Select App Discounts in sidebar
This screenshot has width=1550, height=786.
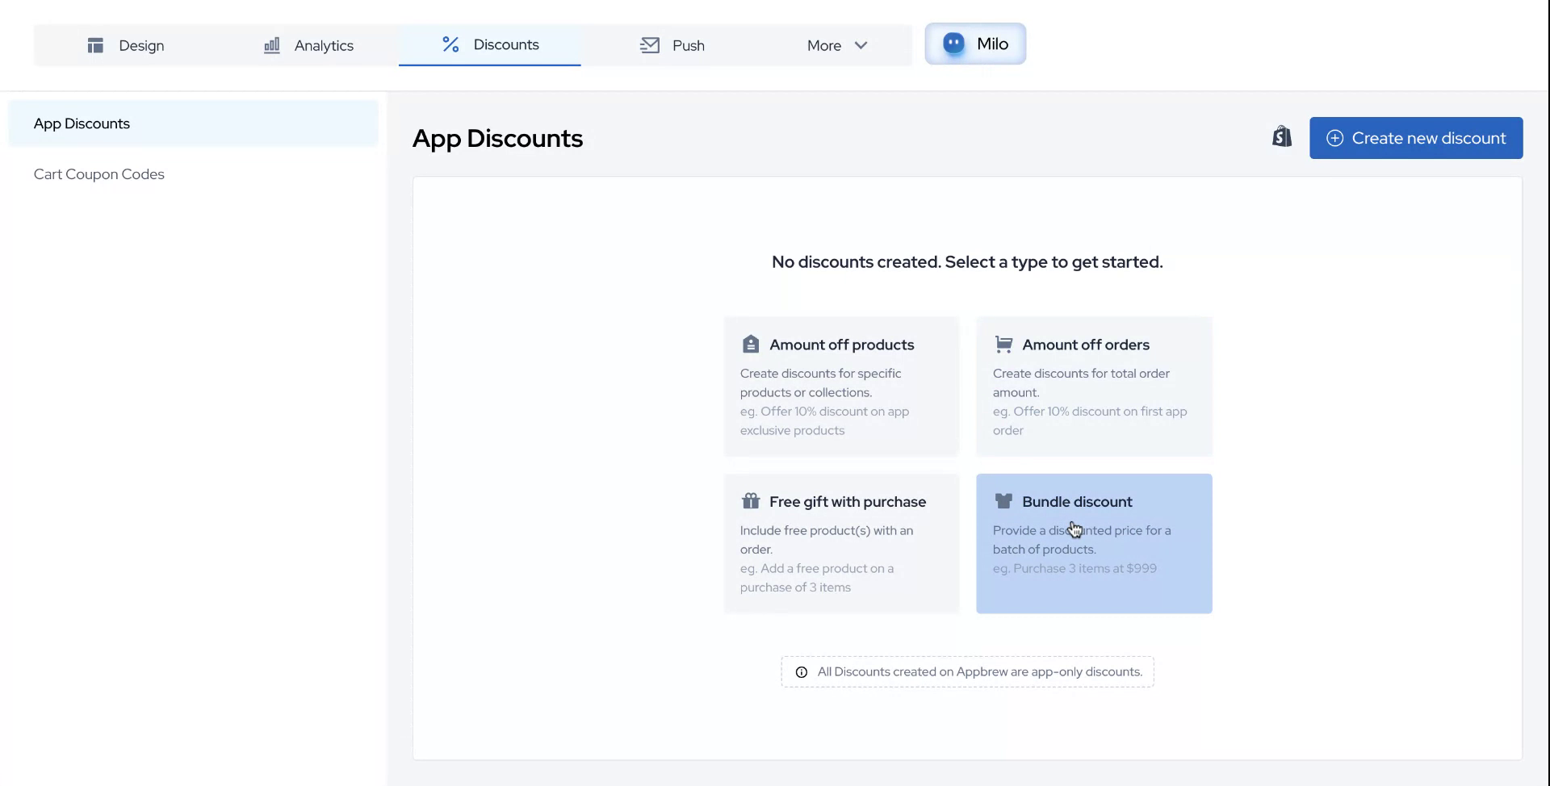point(193,123)
